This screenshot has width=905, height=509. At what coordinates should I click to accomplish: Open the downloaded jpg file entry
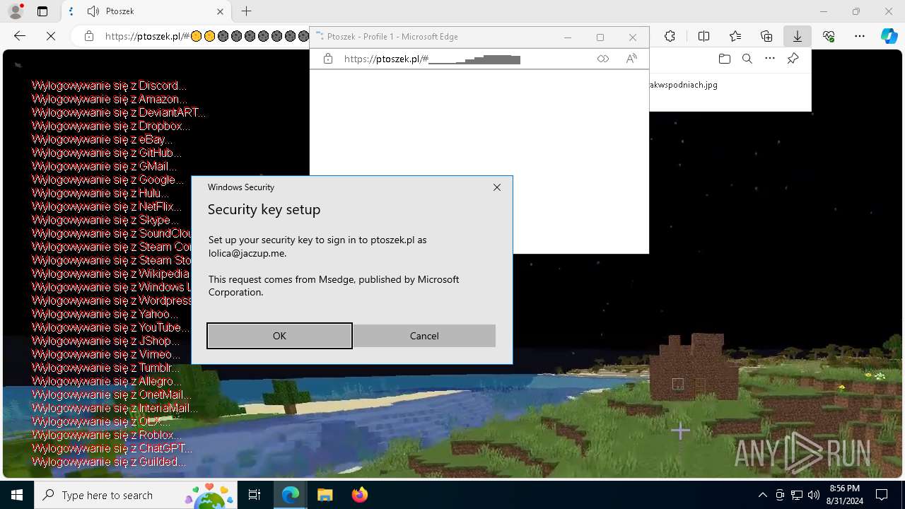684,85
